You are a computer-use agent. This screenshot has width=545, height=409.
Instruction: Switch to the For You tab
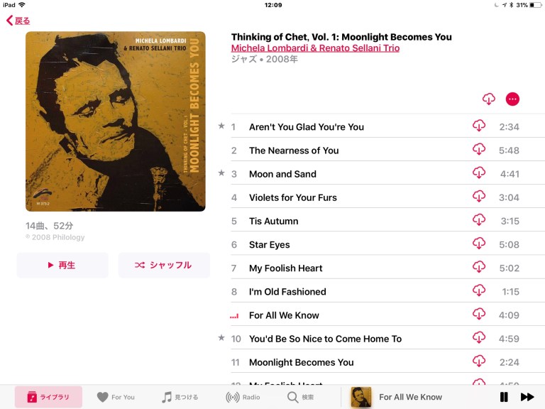point(116,397)
